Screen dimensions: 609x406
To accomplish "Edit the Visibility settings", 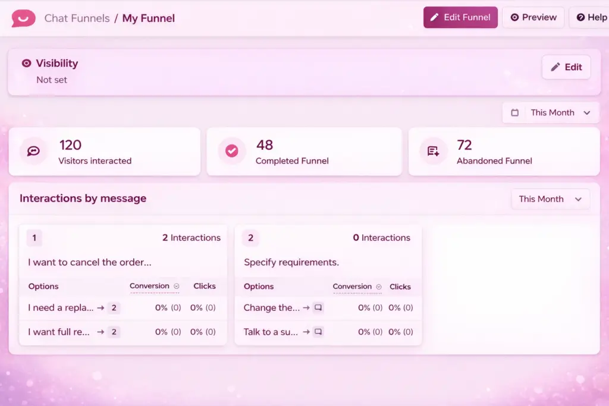I will coord(566,67).
